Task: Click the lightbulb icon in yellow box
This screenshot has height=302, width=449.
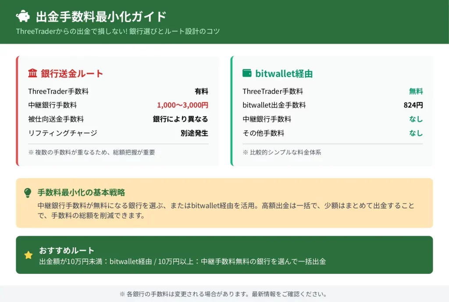Action: pyautogui.click(x=28, y=193)
